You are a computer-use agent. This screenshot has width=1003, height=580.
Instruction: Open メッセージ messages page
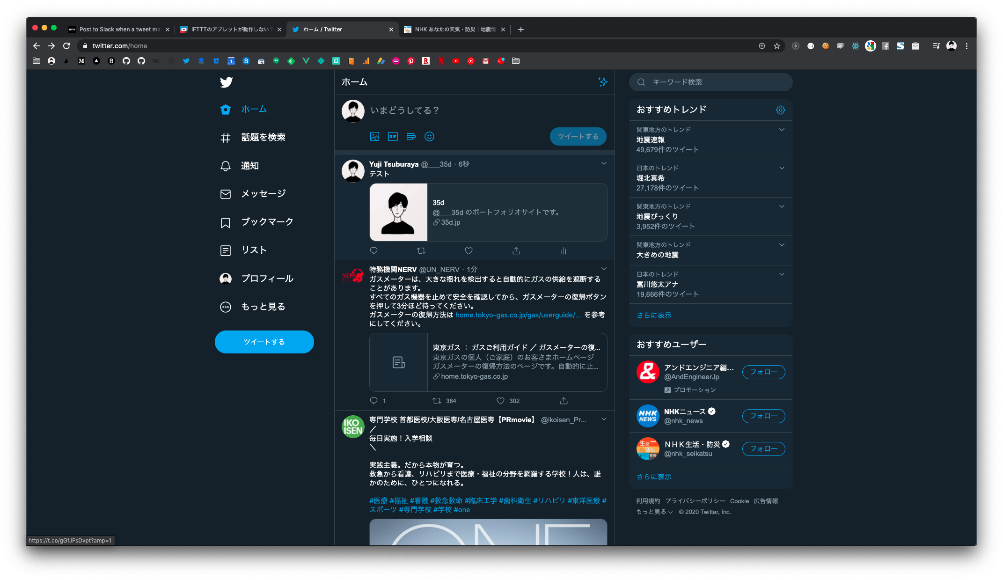pyautogui.click(x=253, y=194)
